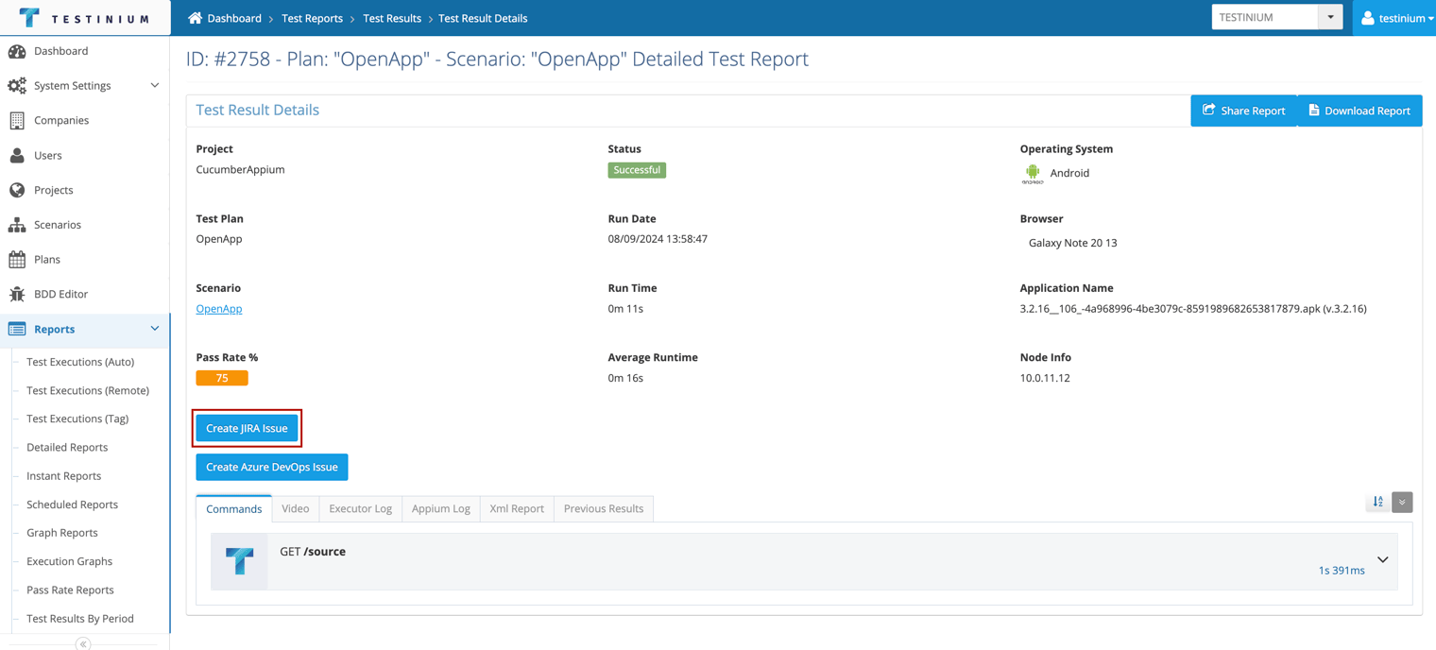Screen dimensions: 1436x650
Task: Open Test Results By Period
Action: tap(80, 619)
